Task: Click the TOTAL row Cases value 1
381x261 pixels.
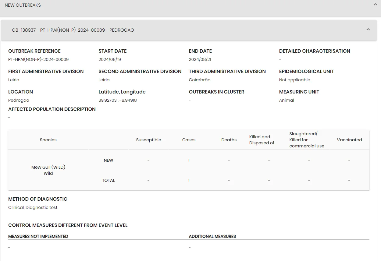Action: (x=189, y=180)
